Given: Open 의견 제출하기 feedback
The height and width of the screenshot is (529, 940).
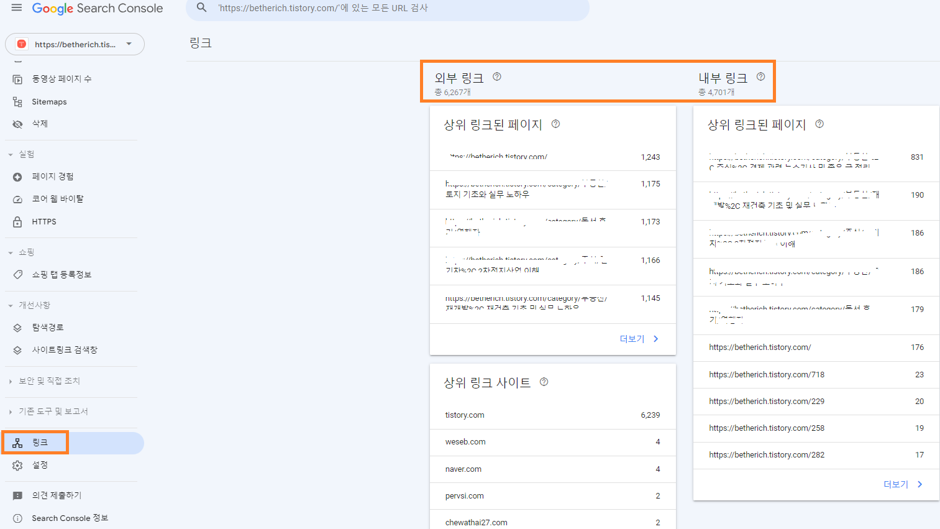Looking at the screenshot, I should [57, 495].
